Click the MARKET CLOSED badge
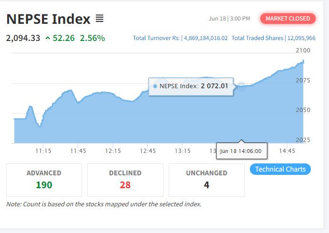The width and height of the screenshot is (329, 233). (288, 19)
